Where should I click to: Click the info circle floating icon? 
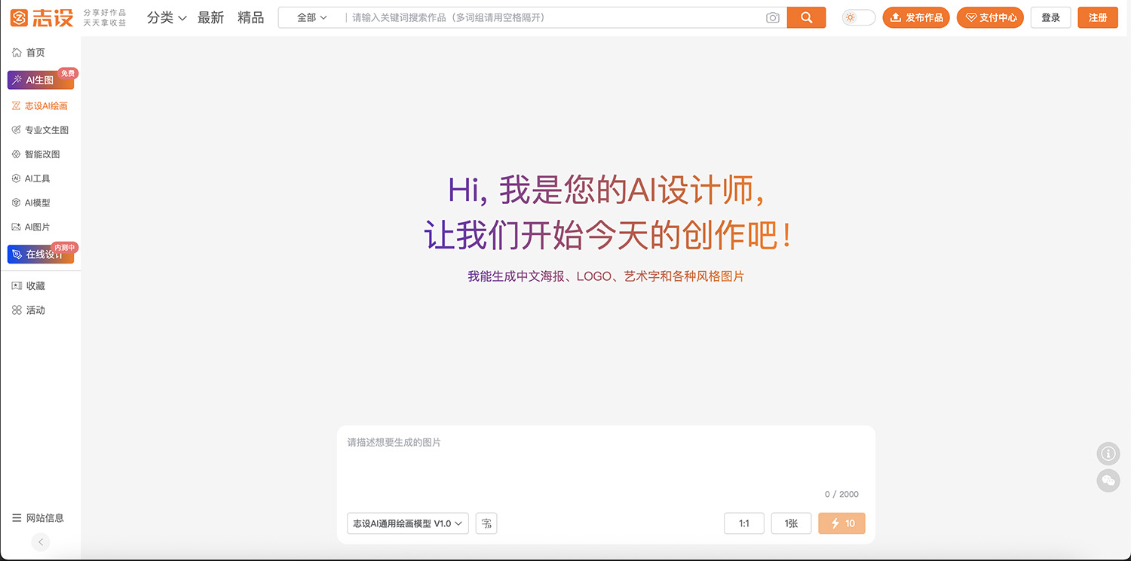coord(1108,454)
